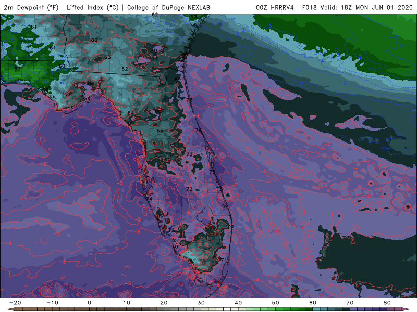Screen dimensions: 417x312
Task: Click the dewpoint value 74 on the map
Action: pyautogui.click(x=149, y=199)
